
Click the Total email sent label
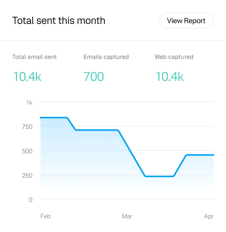click(x=34, y=57)
